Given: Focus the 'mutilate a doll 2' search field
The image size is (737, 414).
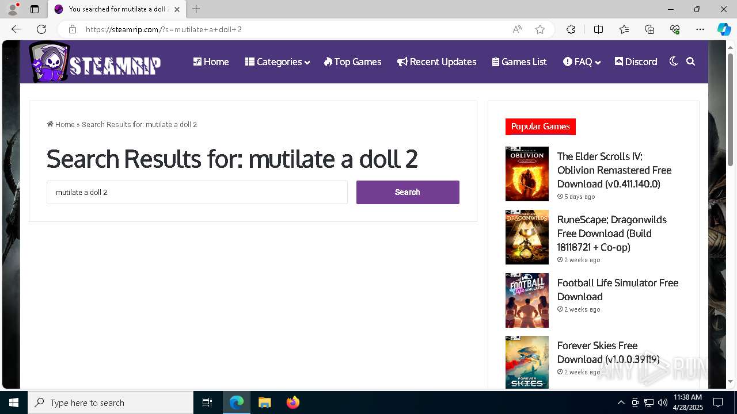Looking at the screenshot, I should pos(197,192).
